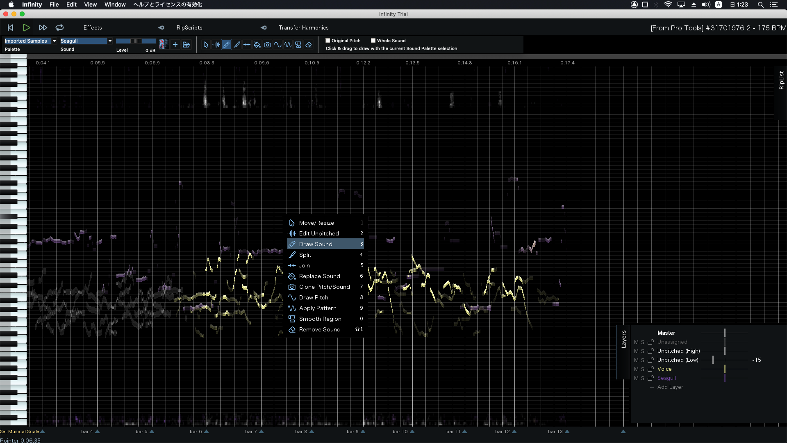Viewport: 787px width, 443px height.
Task: Show the RipScripts panel via its eye icon
Action: pyautogui.click(x=264, y=27)
